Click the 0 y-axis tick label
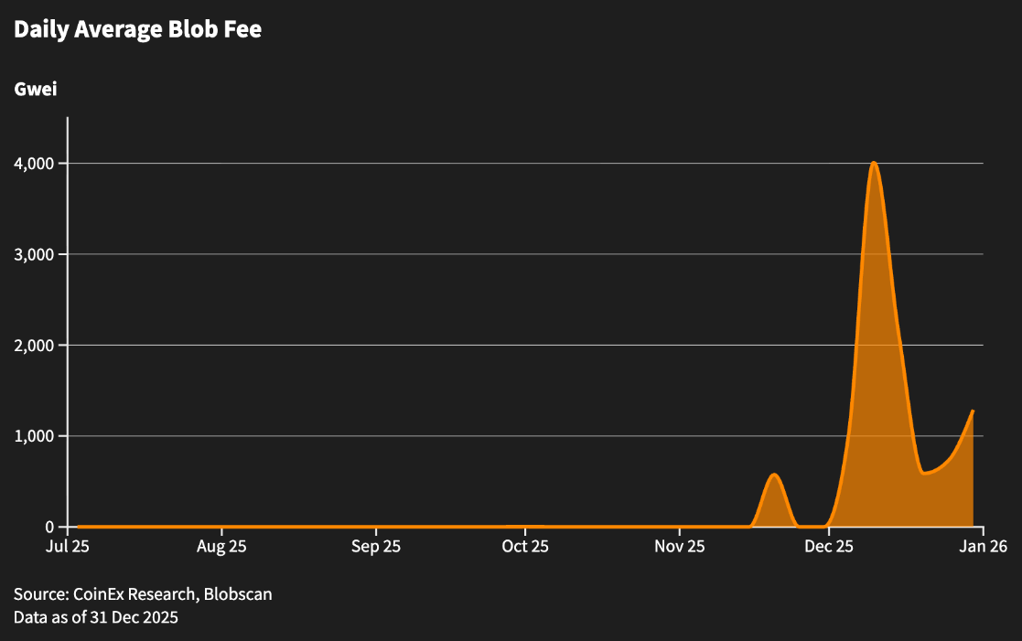The width and height of the screenshot is (1022, 641). [50, 528]
